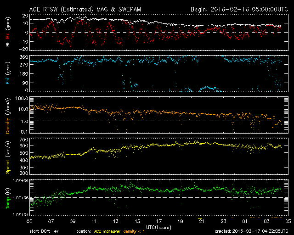This screenshot has width=294, height=235.
Task: Click the 21 hour tick label
Action: pyautogui.click(x=202, y=221)
